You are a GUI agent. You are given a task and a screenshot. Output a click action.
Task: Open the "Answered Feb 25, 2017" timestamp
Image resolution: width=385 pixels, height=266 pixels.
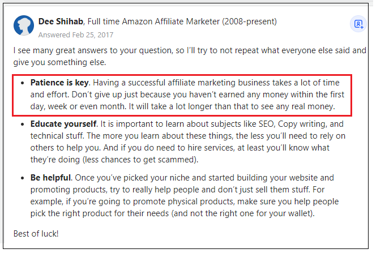point(75,35)
